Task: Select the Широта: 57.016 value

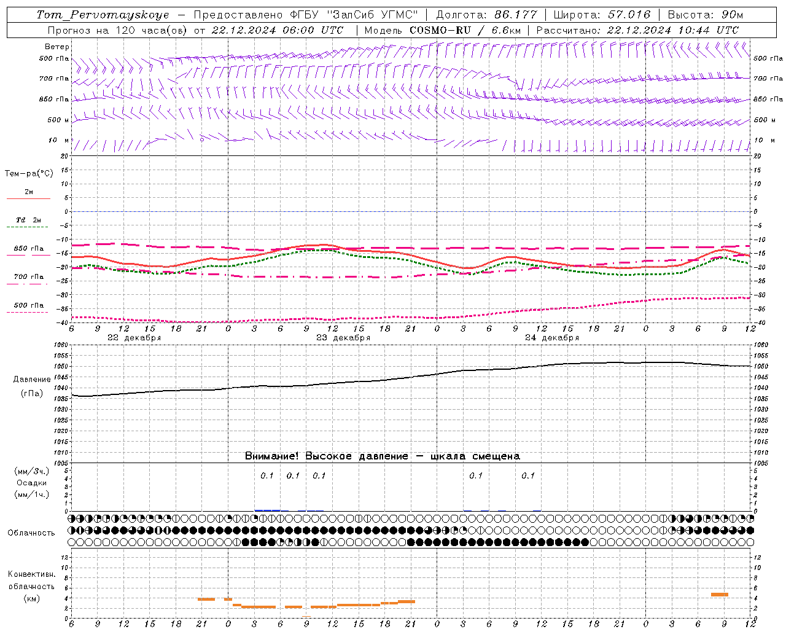Action: coord(602,15)
